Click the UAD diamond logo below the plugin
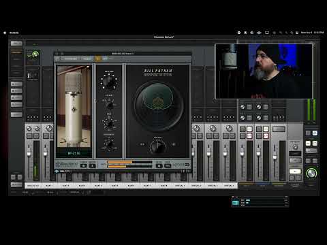This screenshot has height=245, width=327. point(57,171)
